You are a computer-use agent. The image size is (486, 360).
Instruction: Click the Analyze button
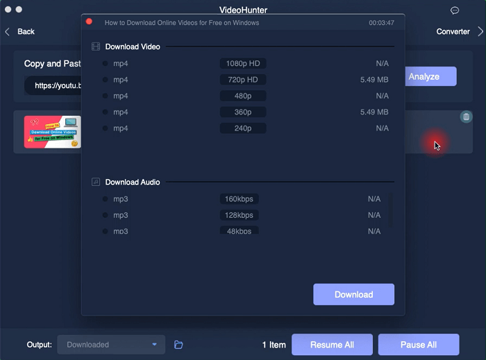[430, 76]
